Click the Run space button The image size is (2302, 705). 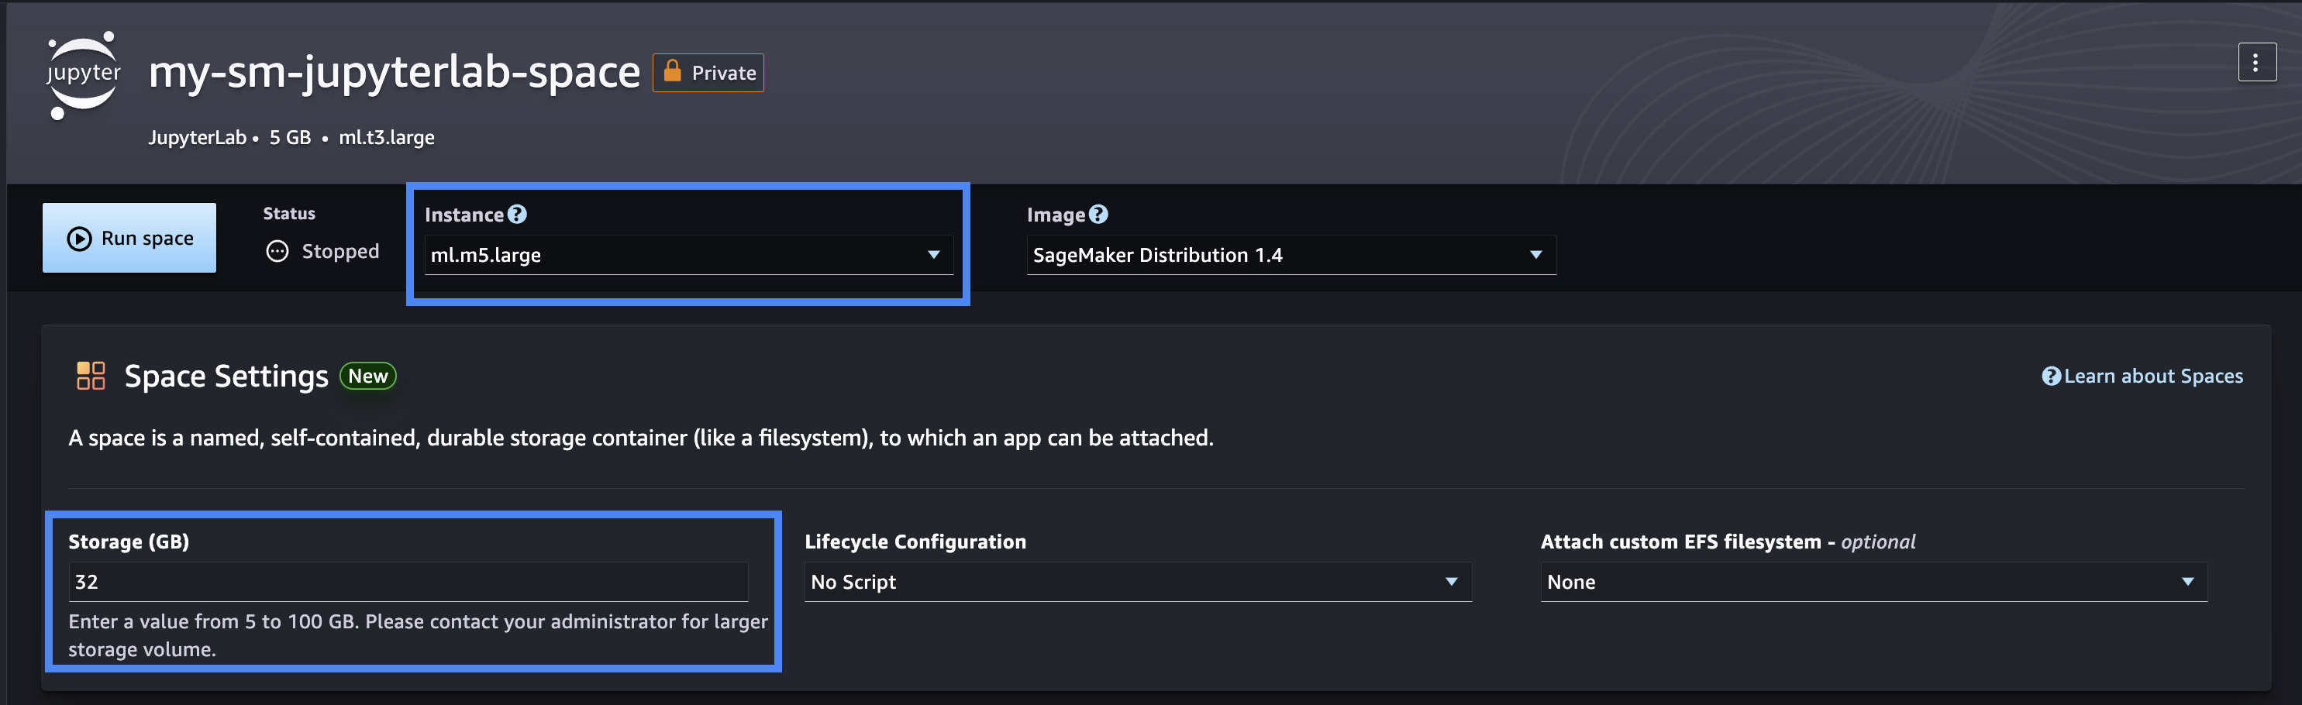click(129, 238)
